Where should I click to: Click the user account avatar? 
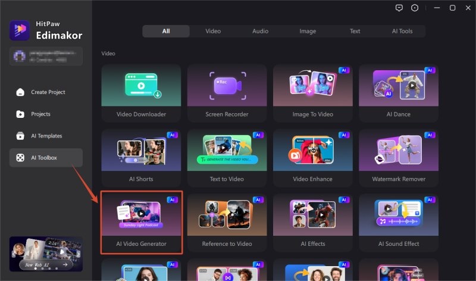point(20,56)
